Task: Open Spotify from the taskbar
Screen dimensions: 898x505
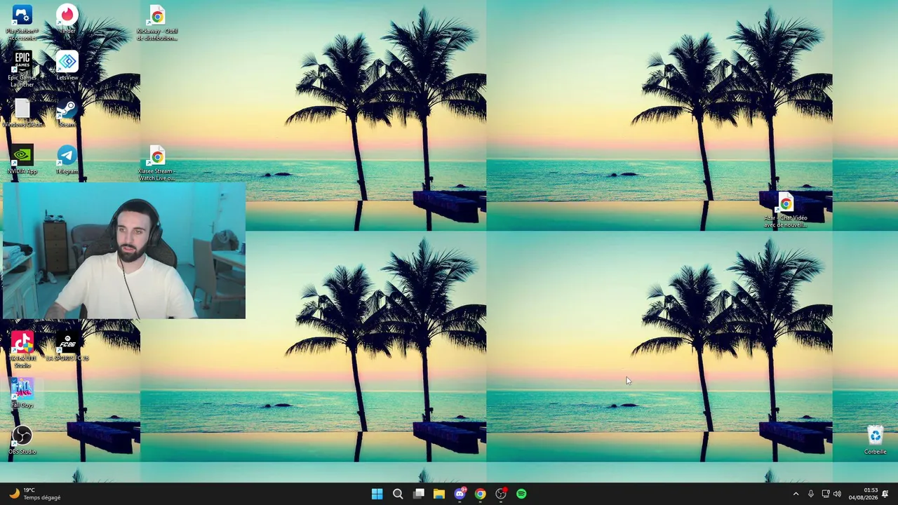Action: point(521,494)
